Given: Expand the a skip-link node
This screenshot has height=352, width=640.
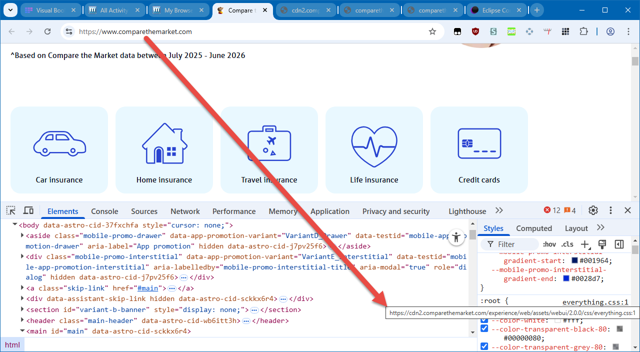Looking at the screenshot, I should 22,288.
